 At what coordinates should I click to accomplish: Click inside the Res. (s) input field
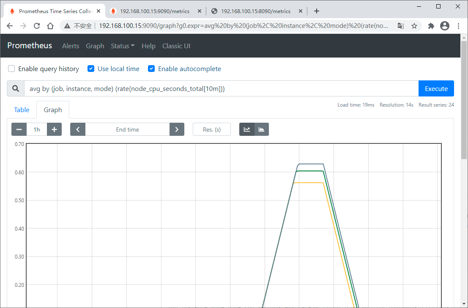point(211,129)
